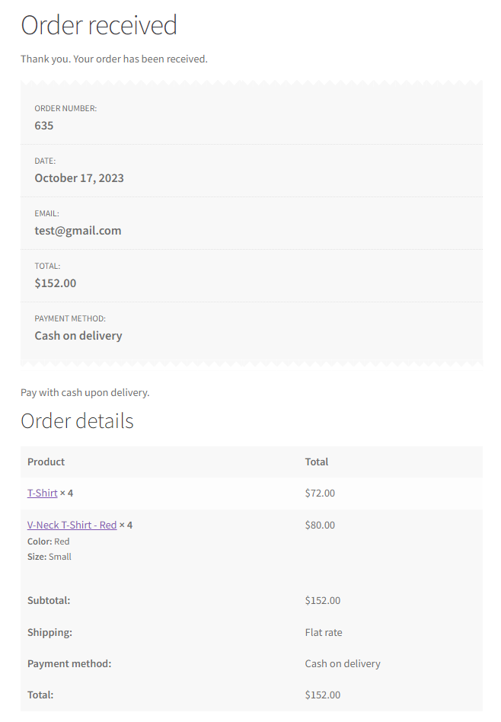The width and height of the screenshot is (501, 722).
Task: Click the Total column header
Action: coord(317,462)
